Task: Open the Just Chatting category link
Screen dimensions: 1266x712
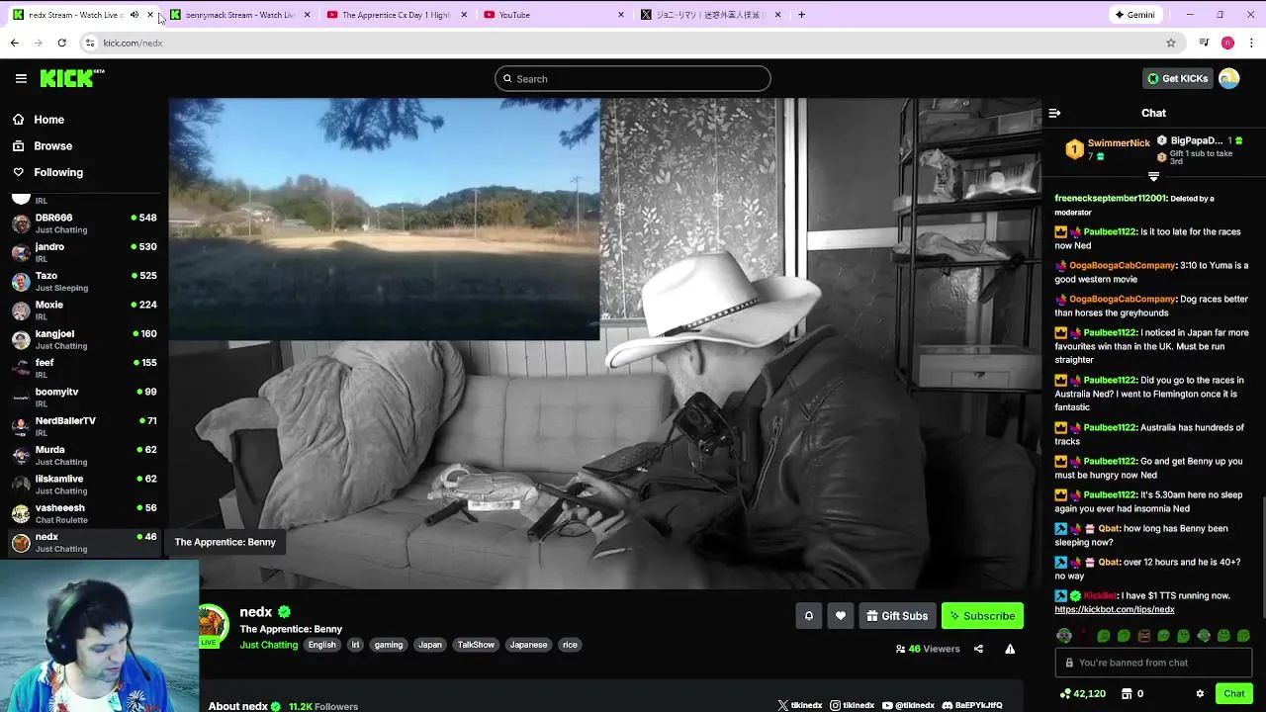Action: 268,645
